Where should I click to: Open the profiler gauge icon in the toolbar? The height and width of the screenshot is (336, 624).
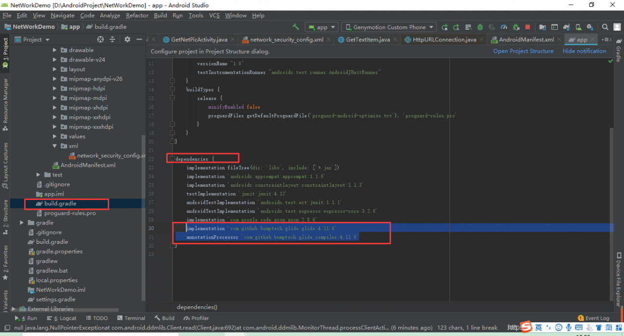(x=504, y=27)
